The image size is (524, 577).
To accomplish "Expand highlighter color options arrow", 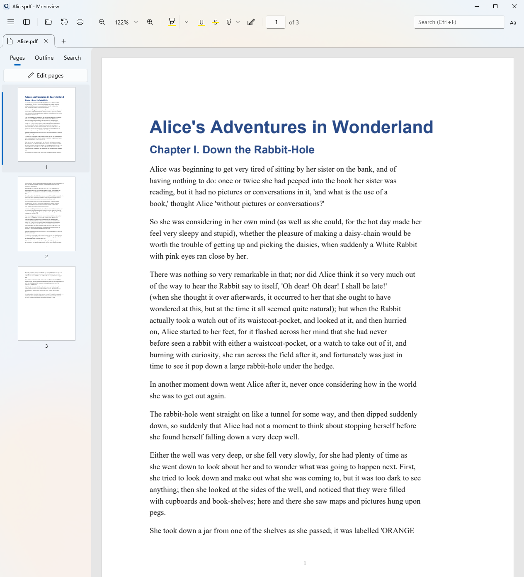I will click(x=187, y=22).
